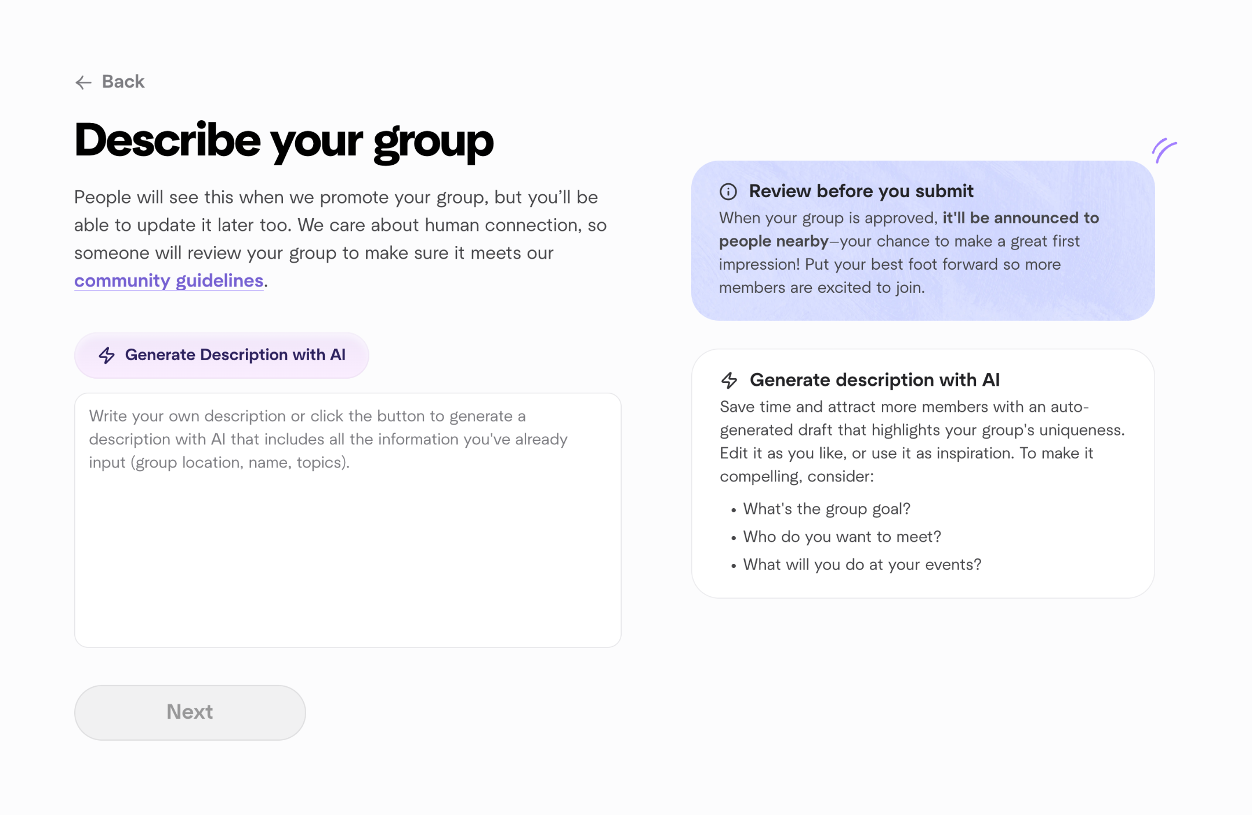Click the "Describe your group" heading
1252x815 pixels.
click(x=284, y=141)
